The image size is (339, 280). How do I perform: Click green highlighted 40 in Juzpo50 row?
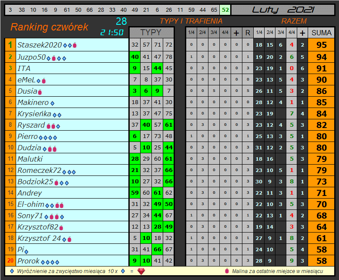coord(135,57)
